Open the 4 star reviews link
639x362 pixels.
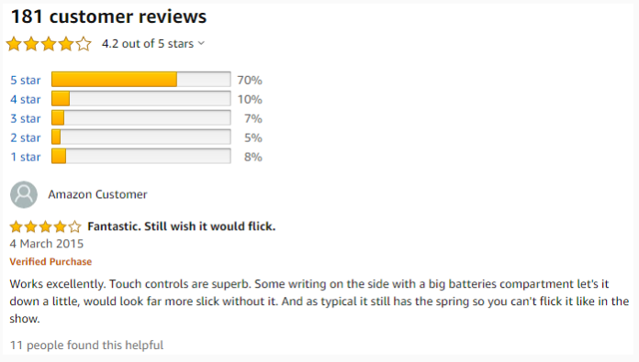tap(26, 99)
